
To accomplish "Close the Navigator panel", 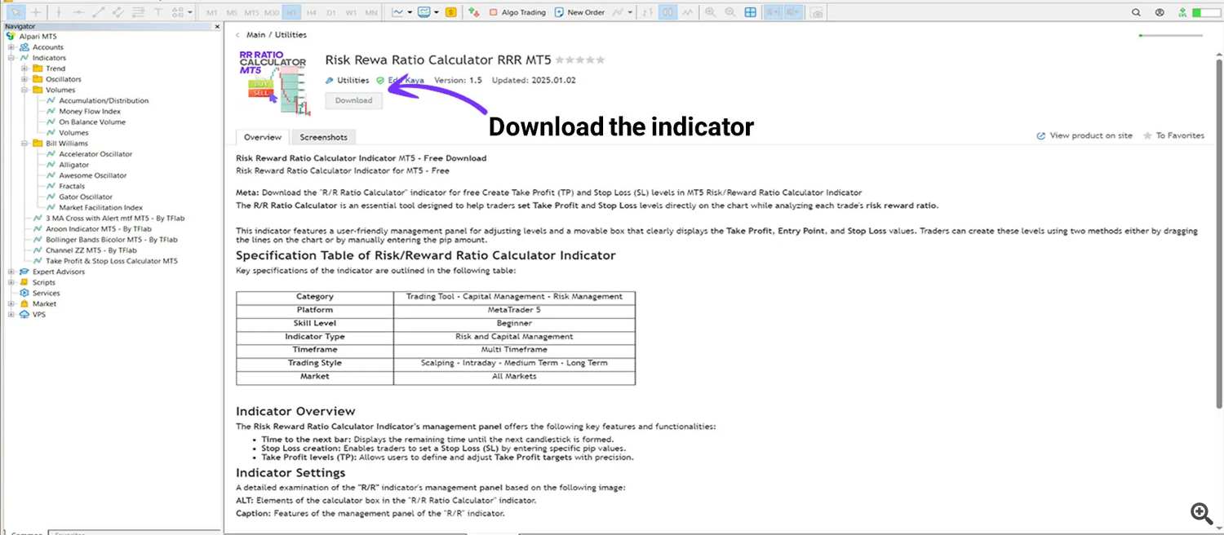I will [x=217, y=26].
